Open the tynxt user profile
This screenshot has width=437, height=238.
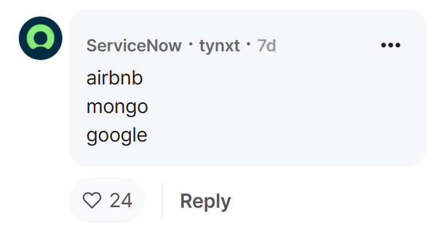click(219, 46)
